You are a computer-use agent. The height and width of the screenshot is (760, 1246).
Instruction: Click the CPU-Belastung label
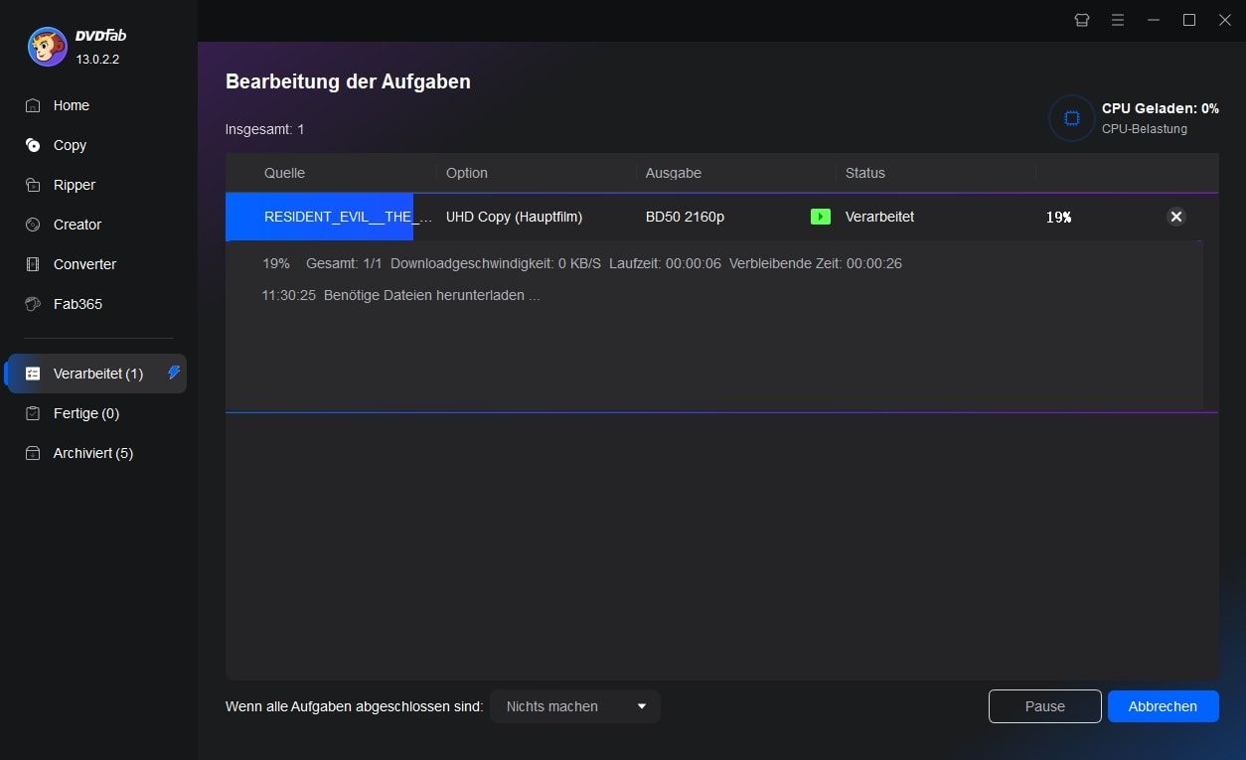(x=1145, y=129)
